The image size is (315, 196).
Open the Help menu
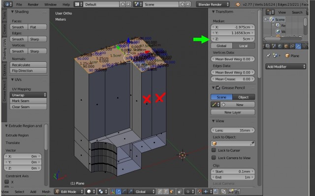66,4
